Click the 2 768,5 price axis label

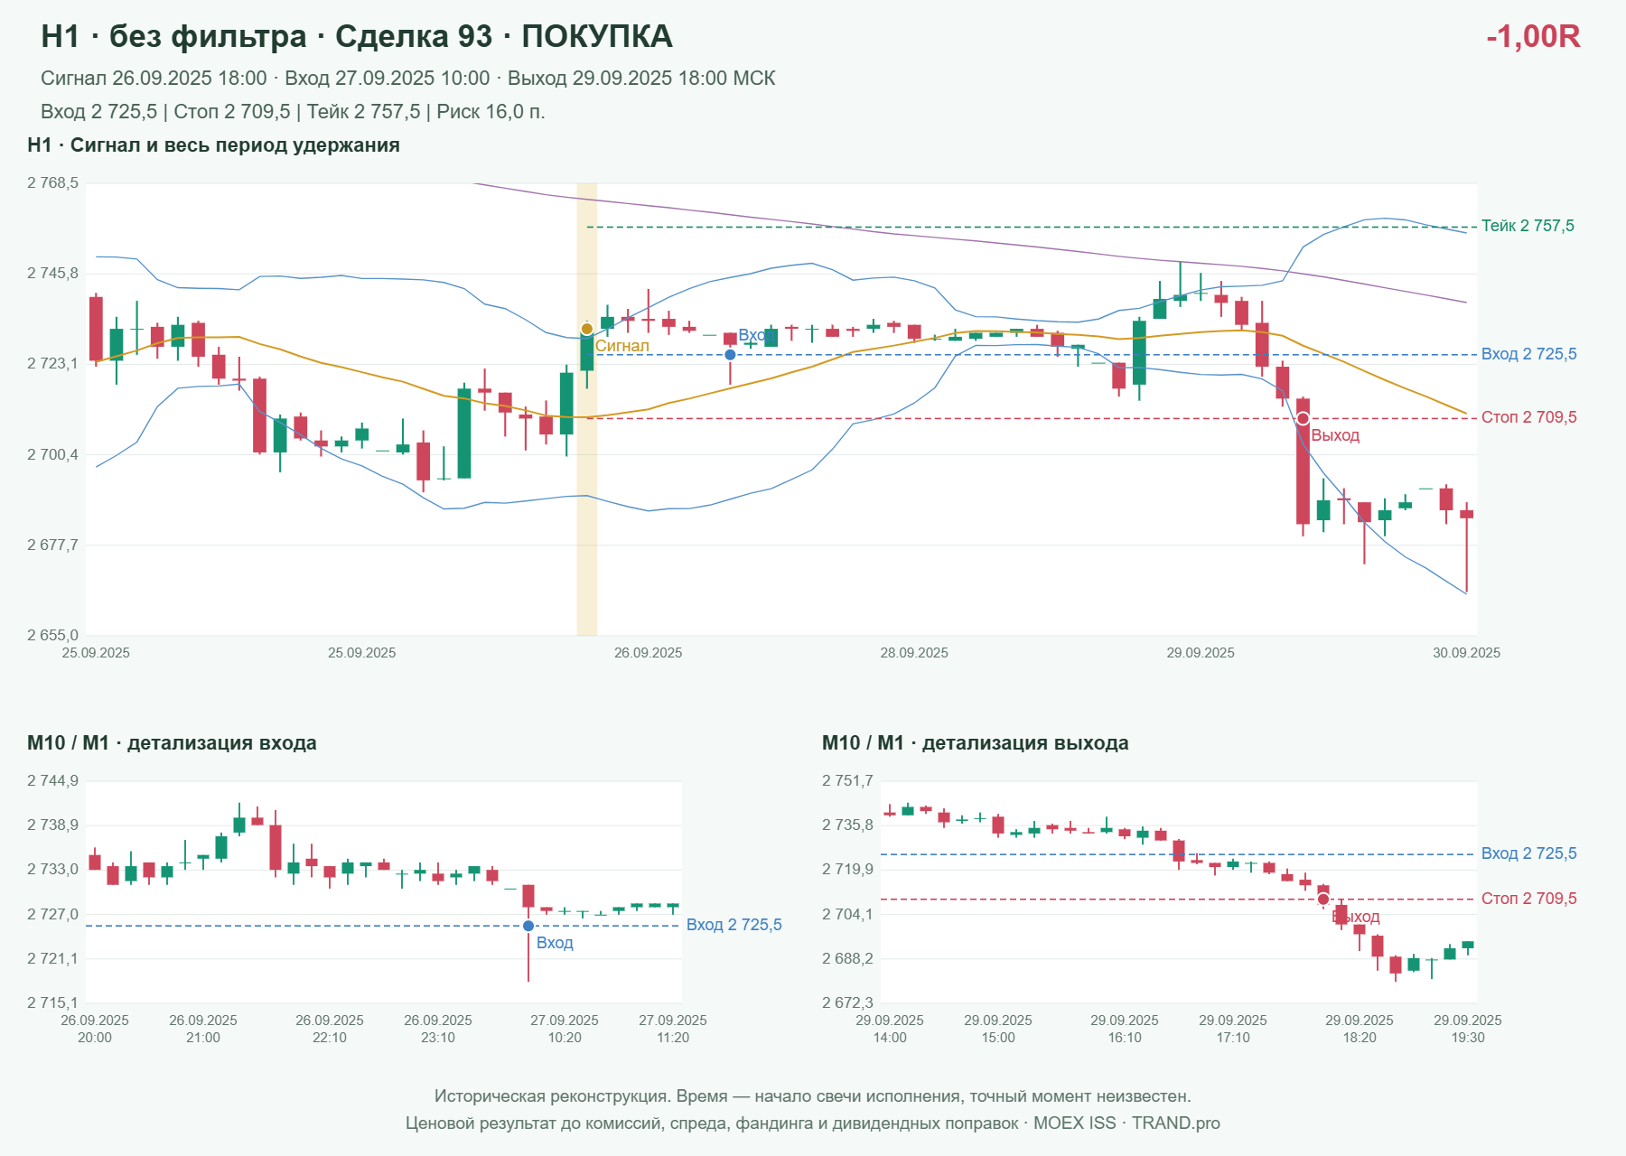point(52,183)
